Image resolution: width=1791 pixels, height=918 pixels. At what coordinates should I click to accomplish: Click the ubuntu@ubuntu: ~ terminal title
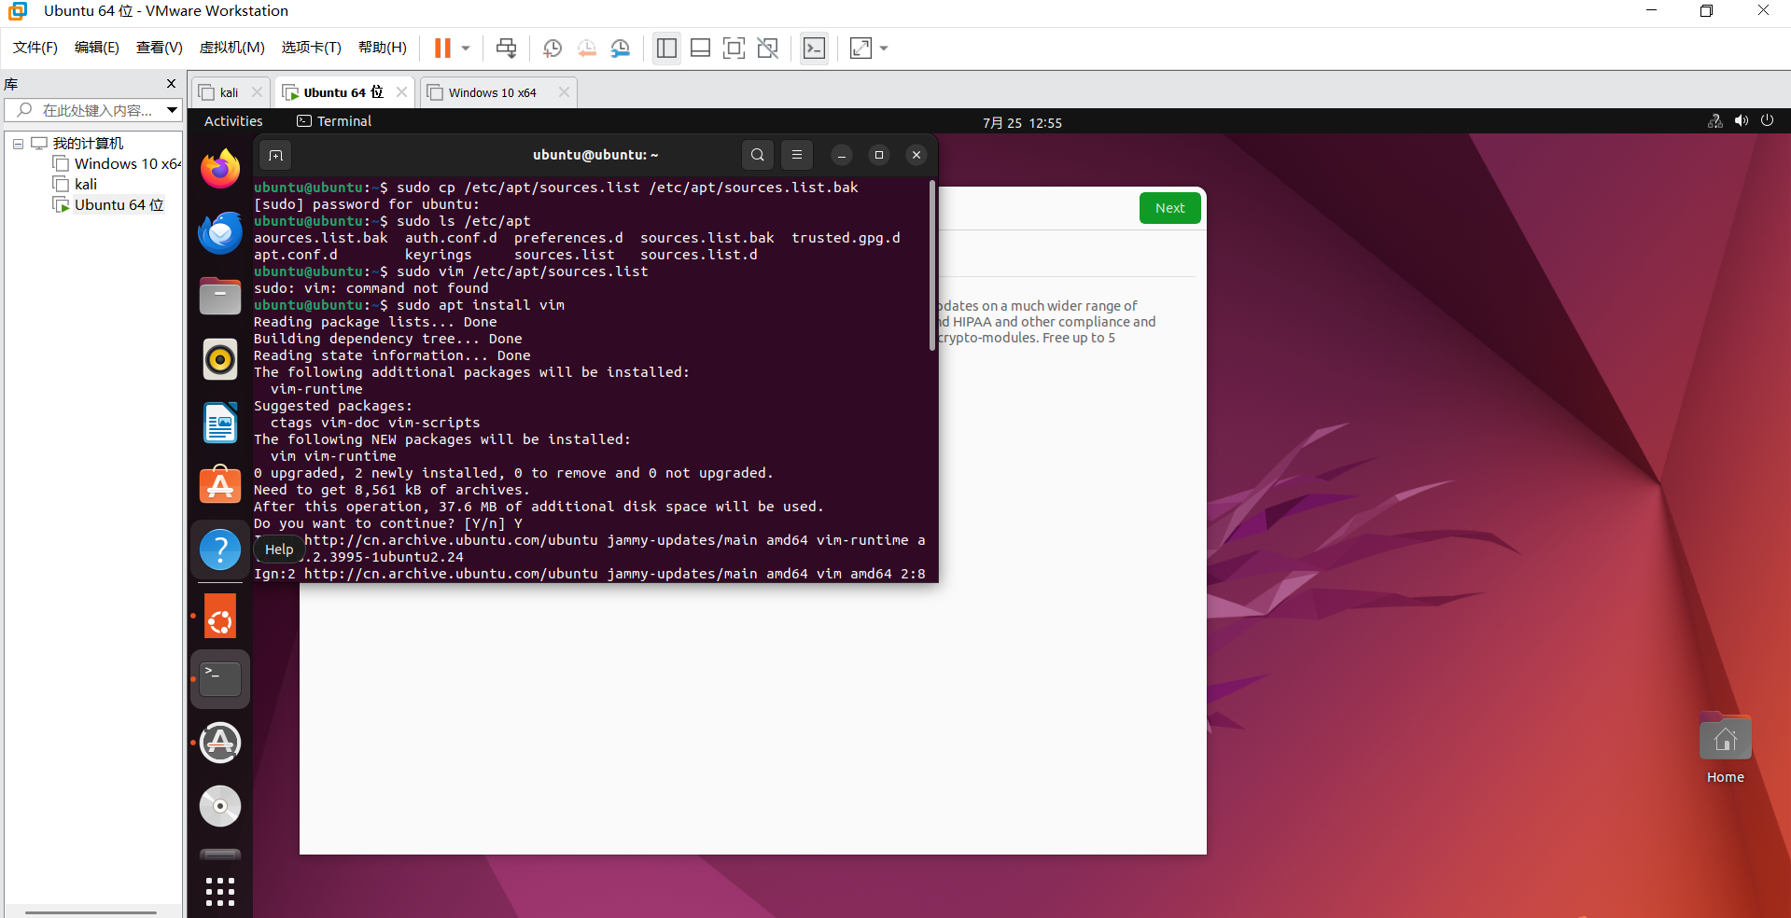pos(595,155)
